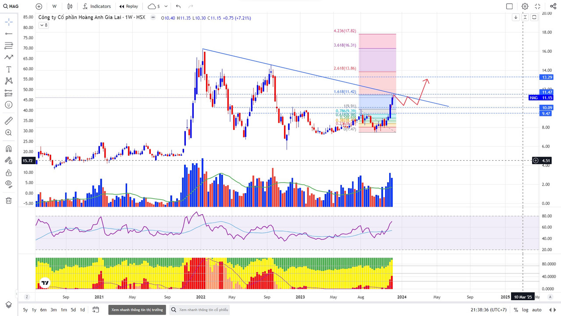Open layout setup square icon
This screenshot has width=561, height=316.
[x=509, y=6]
